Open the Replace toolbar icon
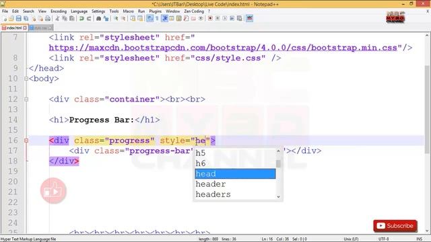The height and width of the screenshot is (242, 431). tap(106, 18)
